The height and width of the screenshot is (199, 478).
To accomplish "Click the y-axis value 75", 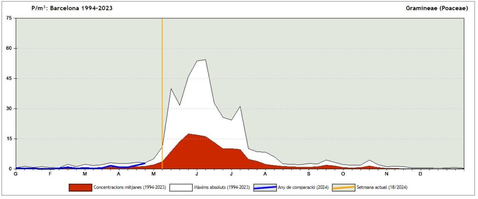I will tap(9, 18).
